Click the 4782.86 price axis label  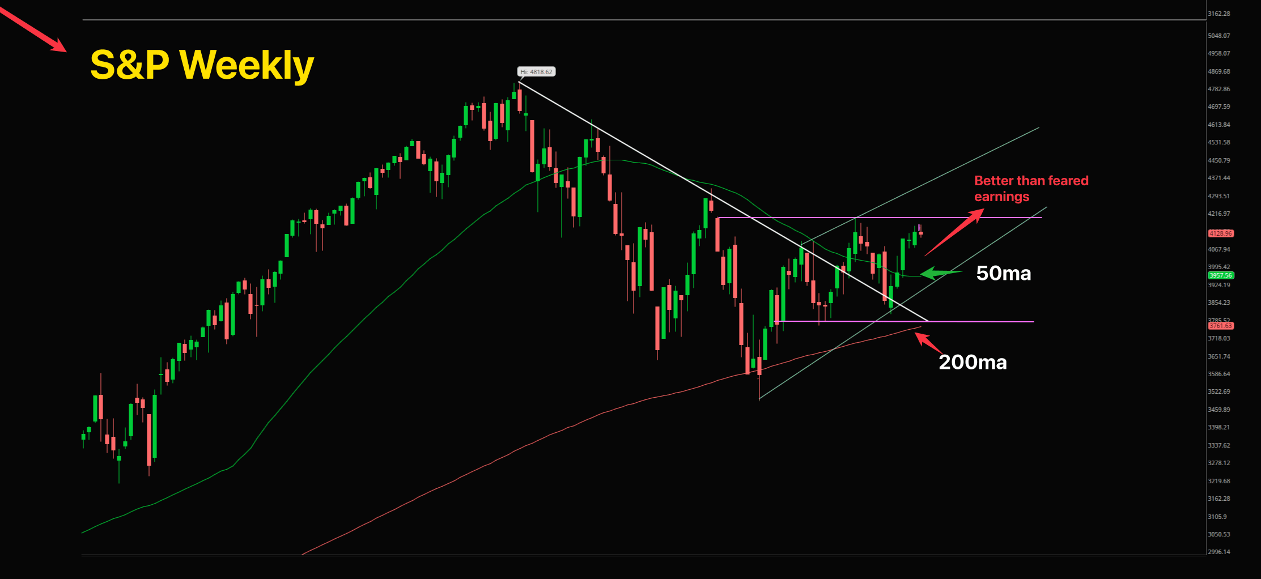coord(1219,89)
